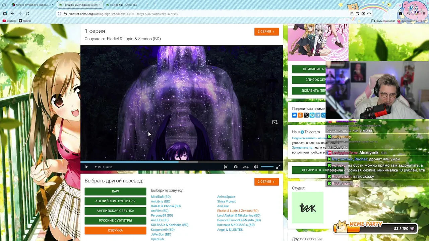Share via the VK icon
This screenshot has height=241, width=429.
click(x=294, y=115)
